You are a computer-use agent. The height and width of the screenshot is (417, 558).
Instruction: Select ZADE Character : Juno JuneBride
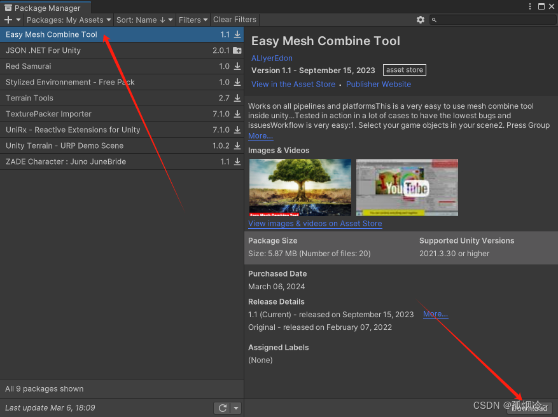click(x=122, y=161)
